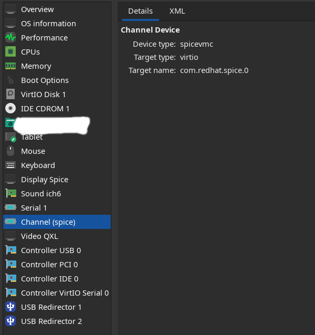Open the Display Spice entry

click(x=45, y=180)
